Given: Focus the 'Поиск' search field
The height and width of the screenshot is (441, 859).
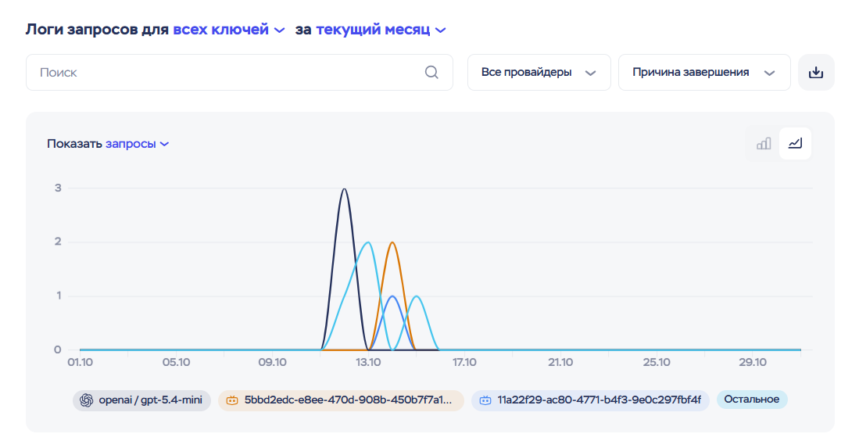Looking at the screenshot, I should click(x=239, y=72).
